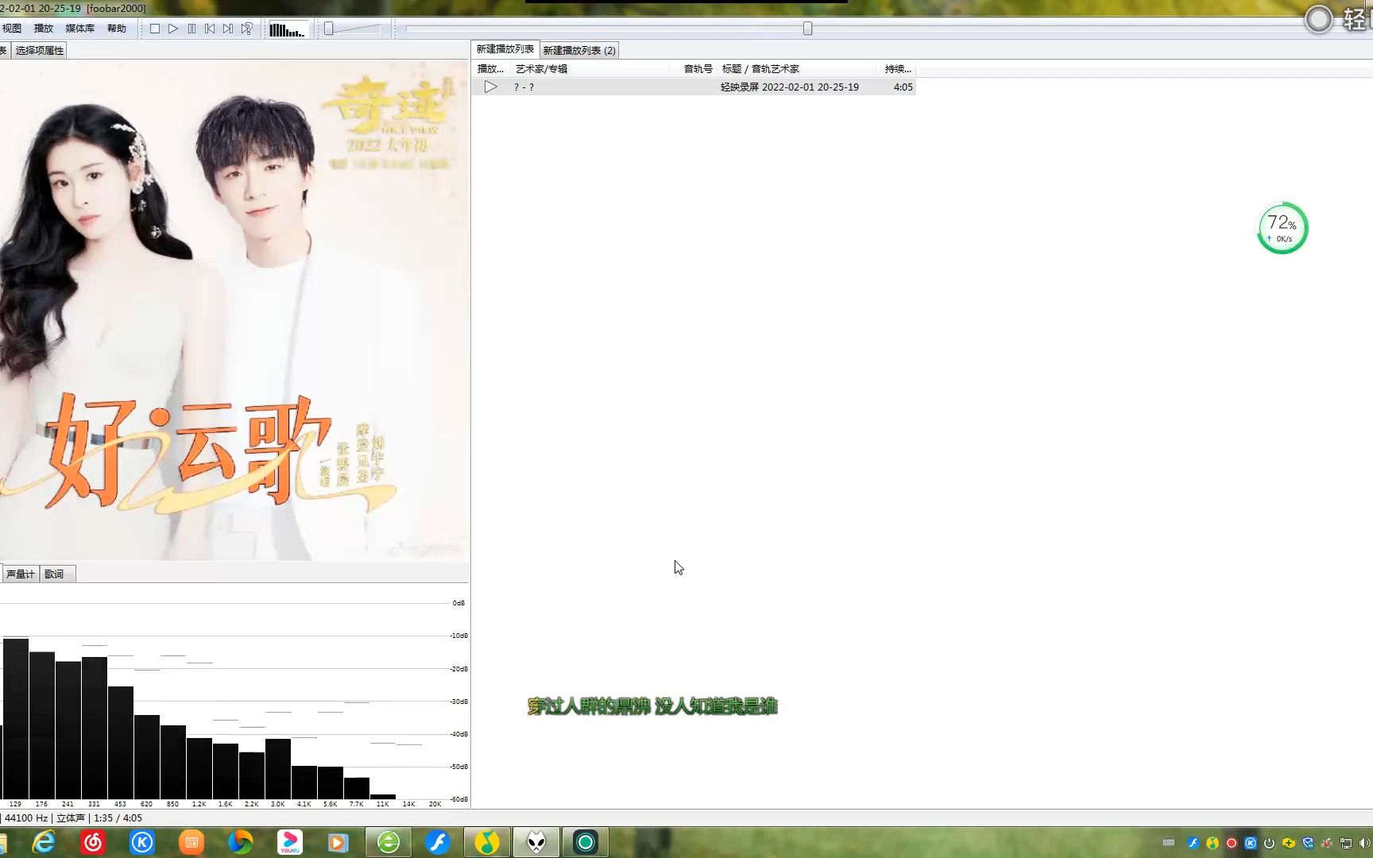The image size is (1373, 858).
Task: Switch to the 新建播放列表 tab
Action: point(505,49)
